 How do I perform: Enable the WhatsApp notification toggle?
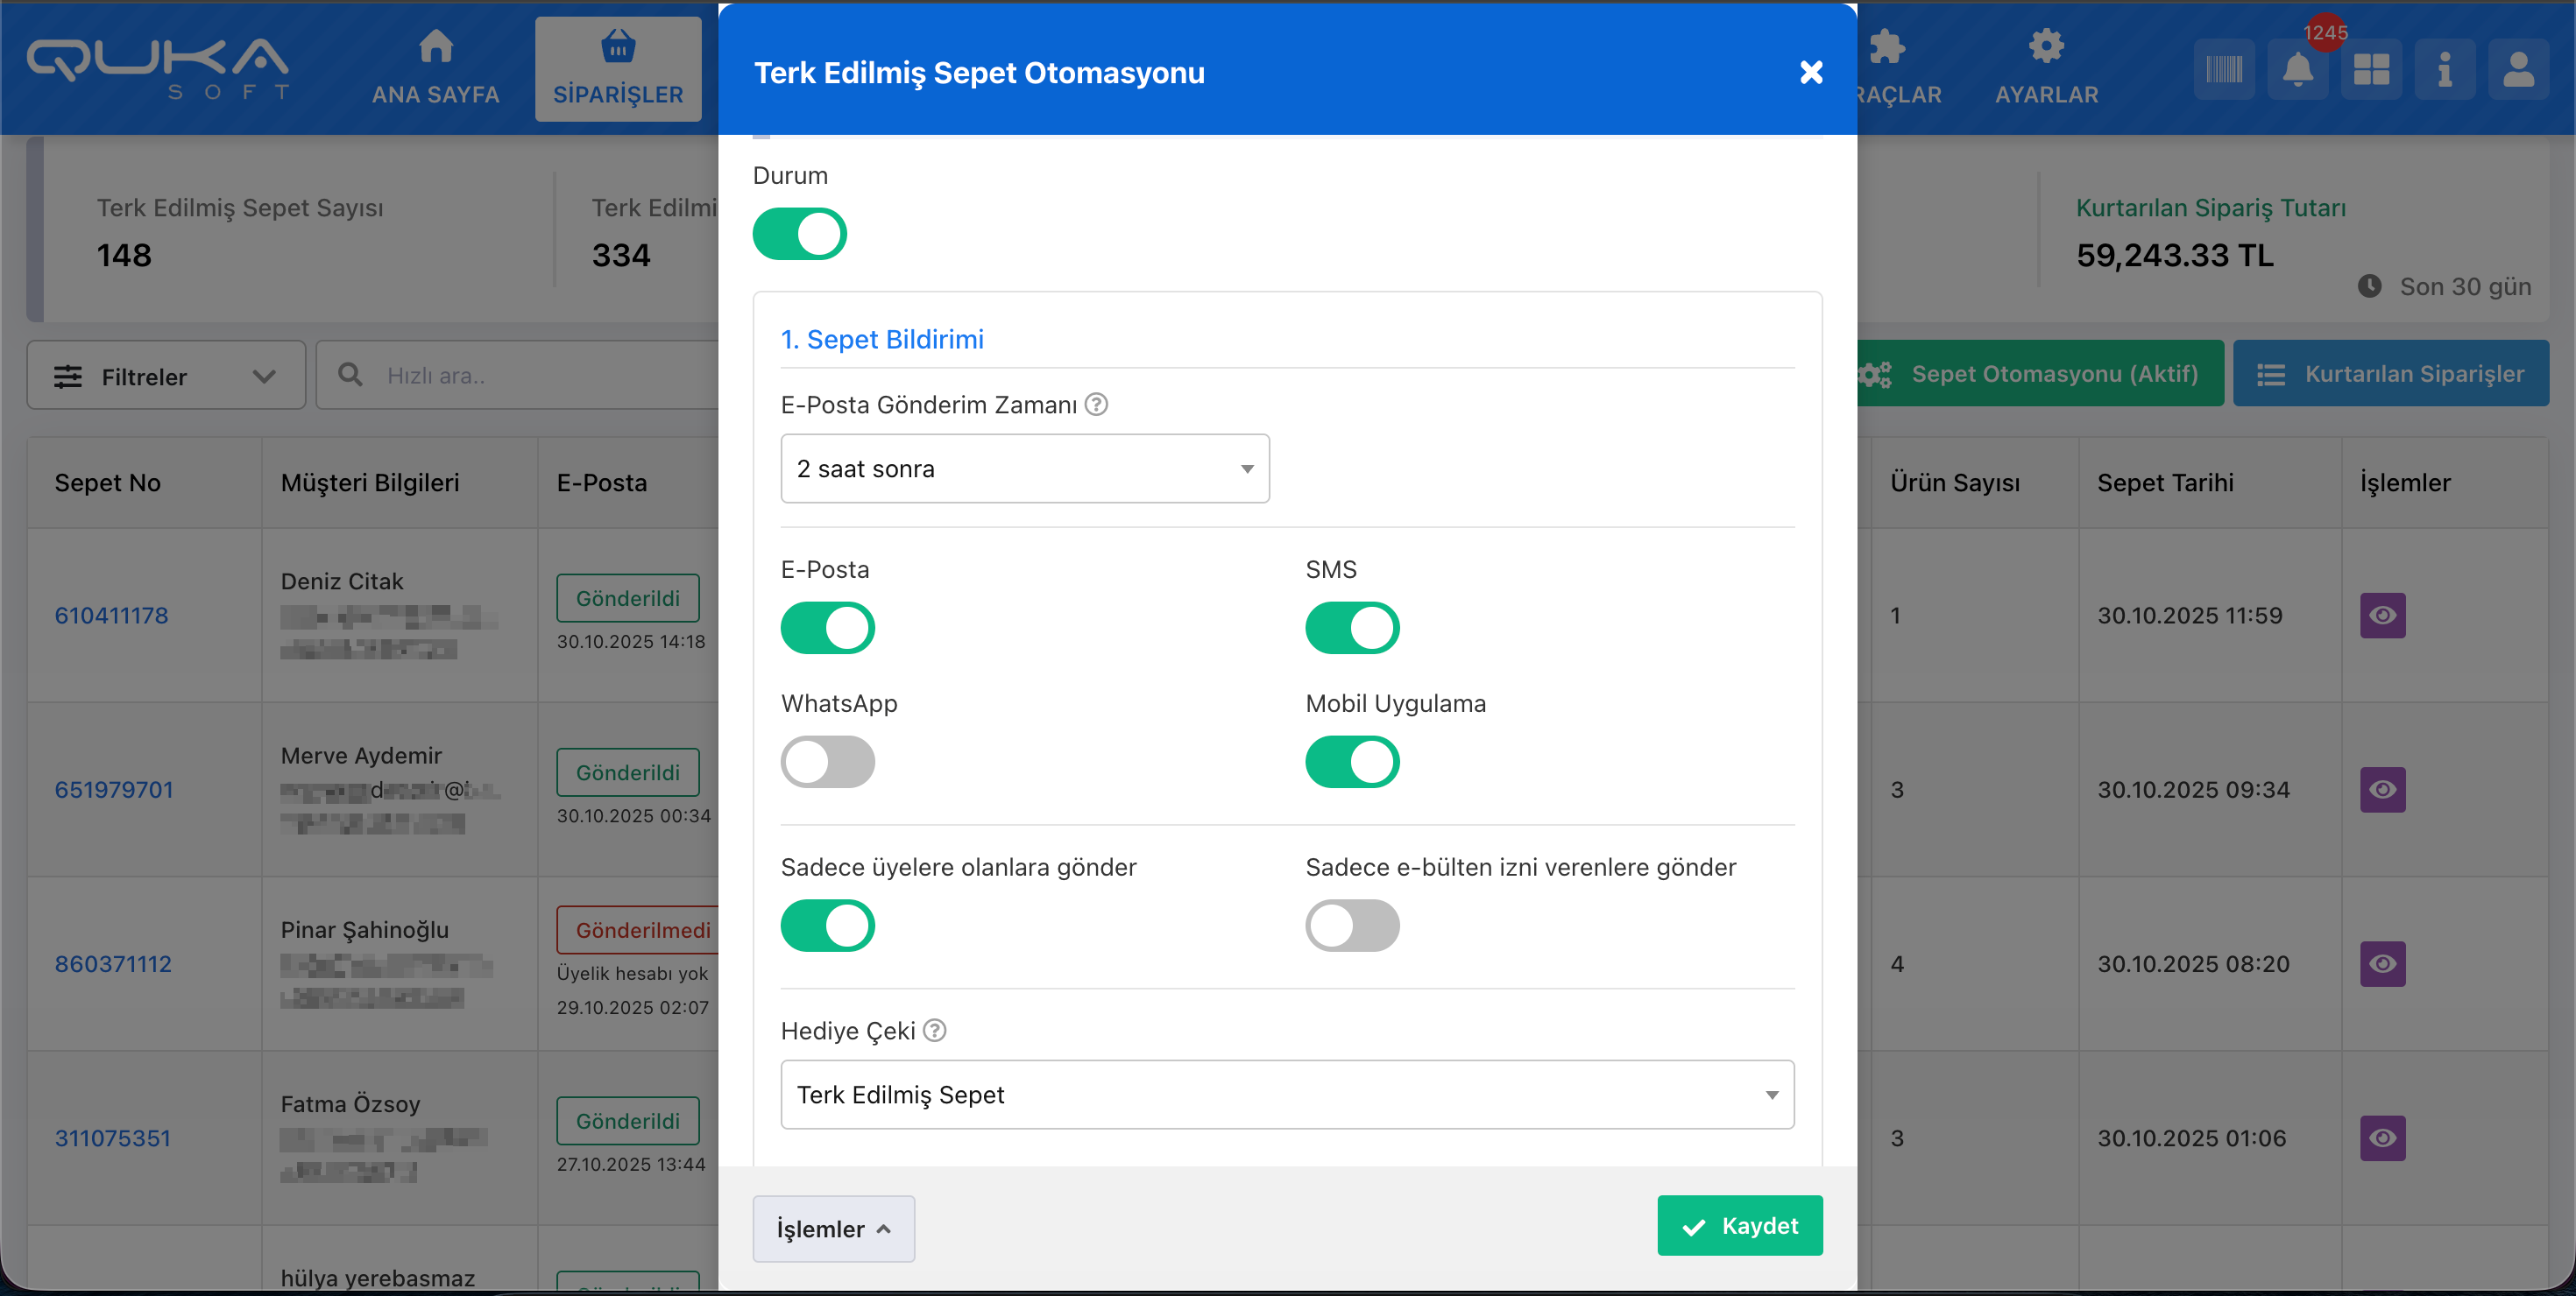pyautogui.click(x=827, y=763)
